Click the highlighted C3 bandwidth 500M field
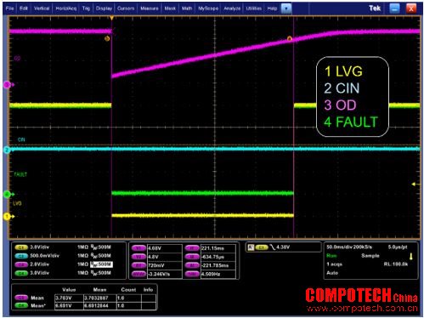The height and width of the screenshot is (318, 424). click(101, 264)
